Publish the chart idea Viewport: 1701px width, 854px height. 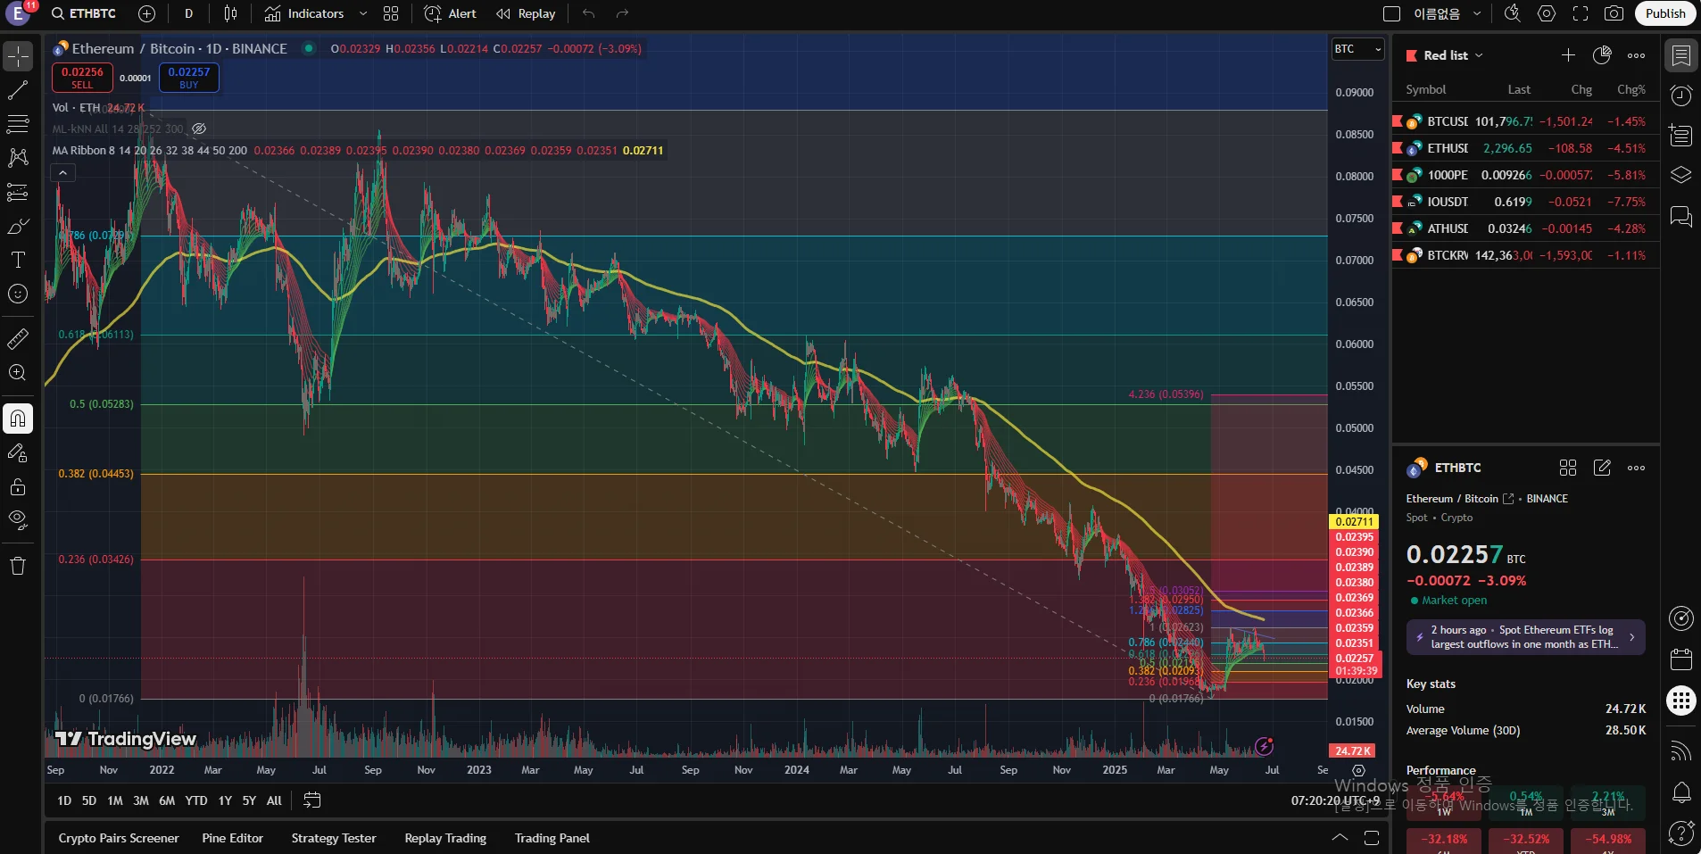[x=1665, y=13]
